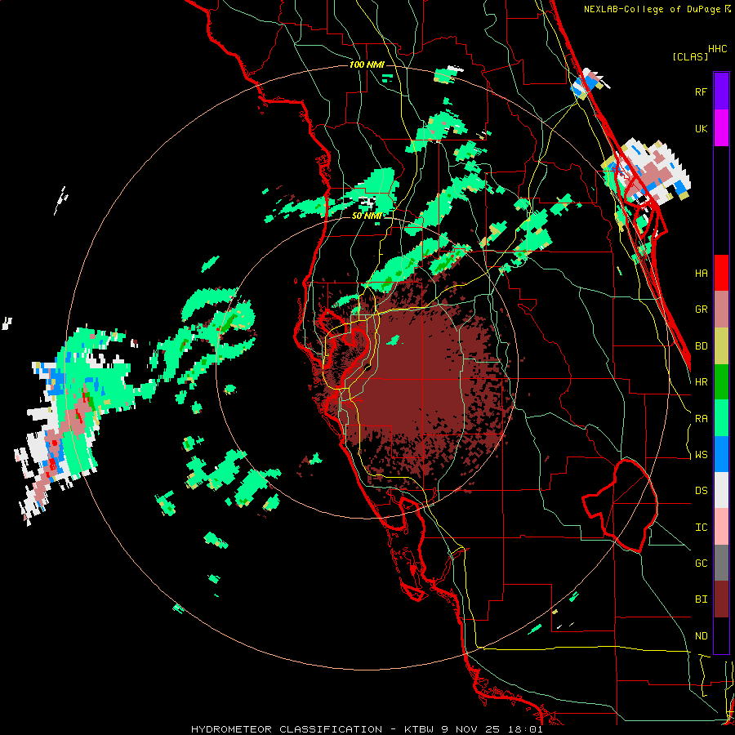The image size is (735, 735).
Task: Click the GR legend label
Action: [x=701, y=309]
